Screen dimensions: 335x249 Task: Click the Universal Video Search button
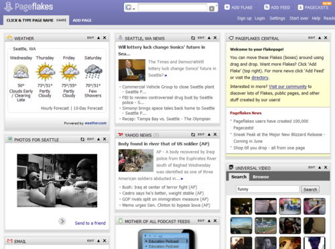(310, 189)
